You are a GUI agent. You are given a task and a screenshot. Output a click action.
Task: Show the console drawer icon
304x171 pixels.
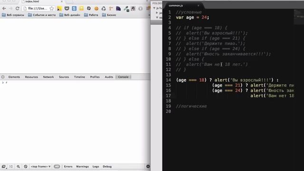11,167
